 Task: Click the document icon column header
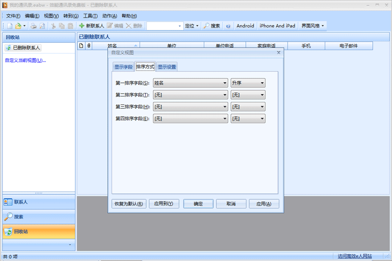(81, 46)
